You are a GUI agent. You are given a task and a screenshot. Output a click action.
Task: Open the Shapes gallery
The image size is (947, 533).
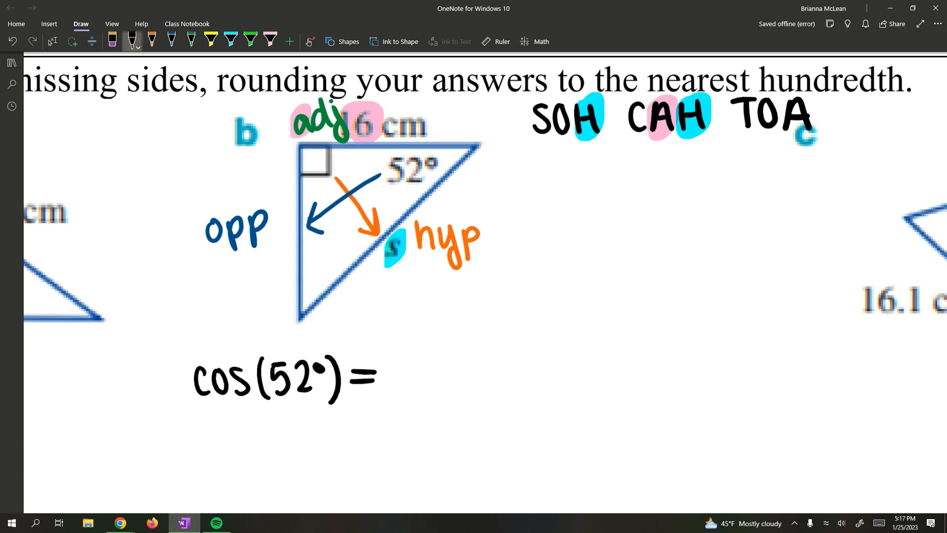pos(342,41)
